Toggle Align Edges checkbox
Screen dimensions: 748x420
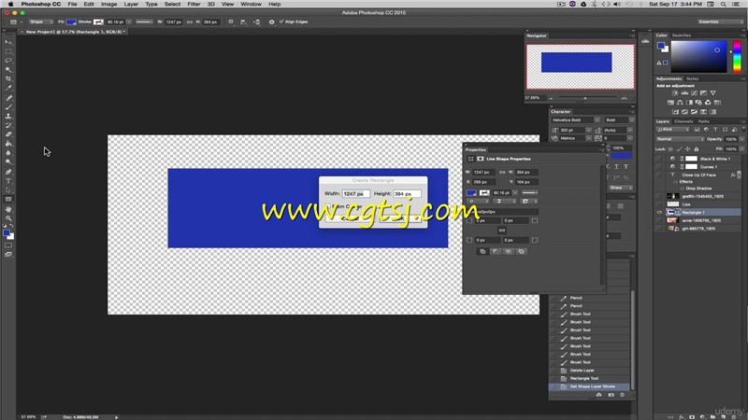281,21
